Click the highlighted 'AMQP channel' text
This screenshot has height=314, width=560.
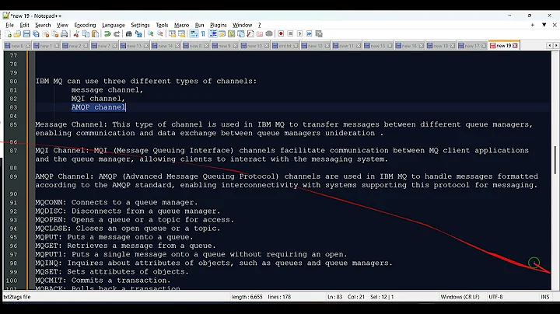[98, 107]
